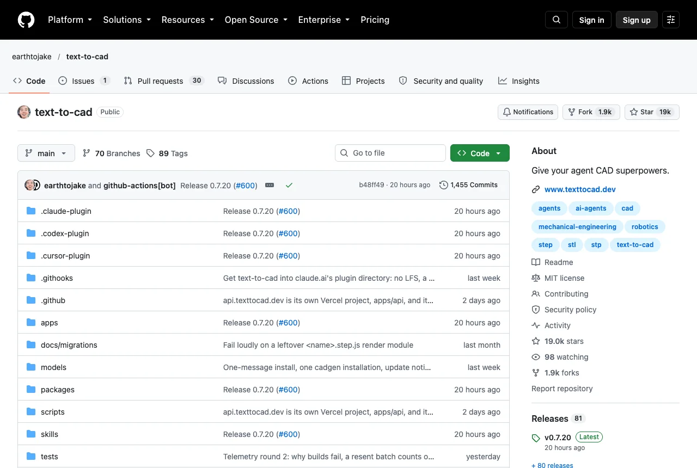Open the MIT license link
Screen dimensions: 697x468
[x=558, y=278]
